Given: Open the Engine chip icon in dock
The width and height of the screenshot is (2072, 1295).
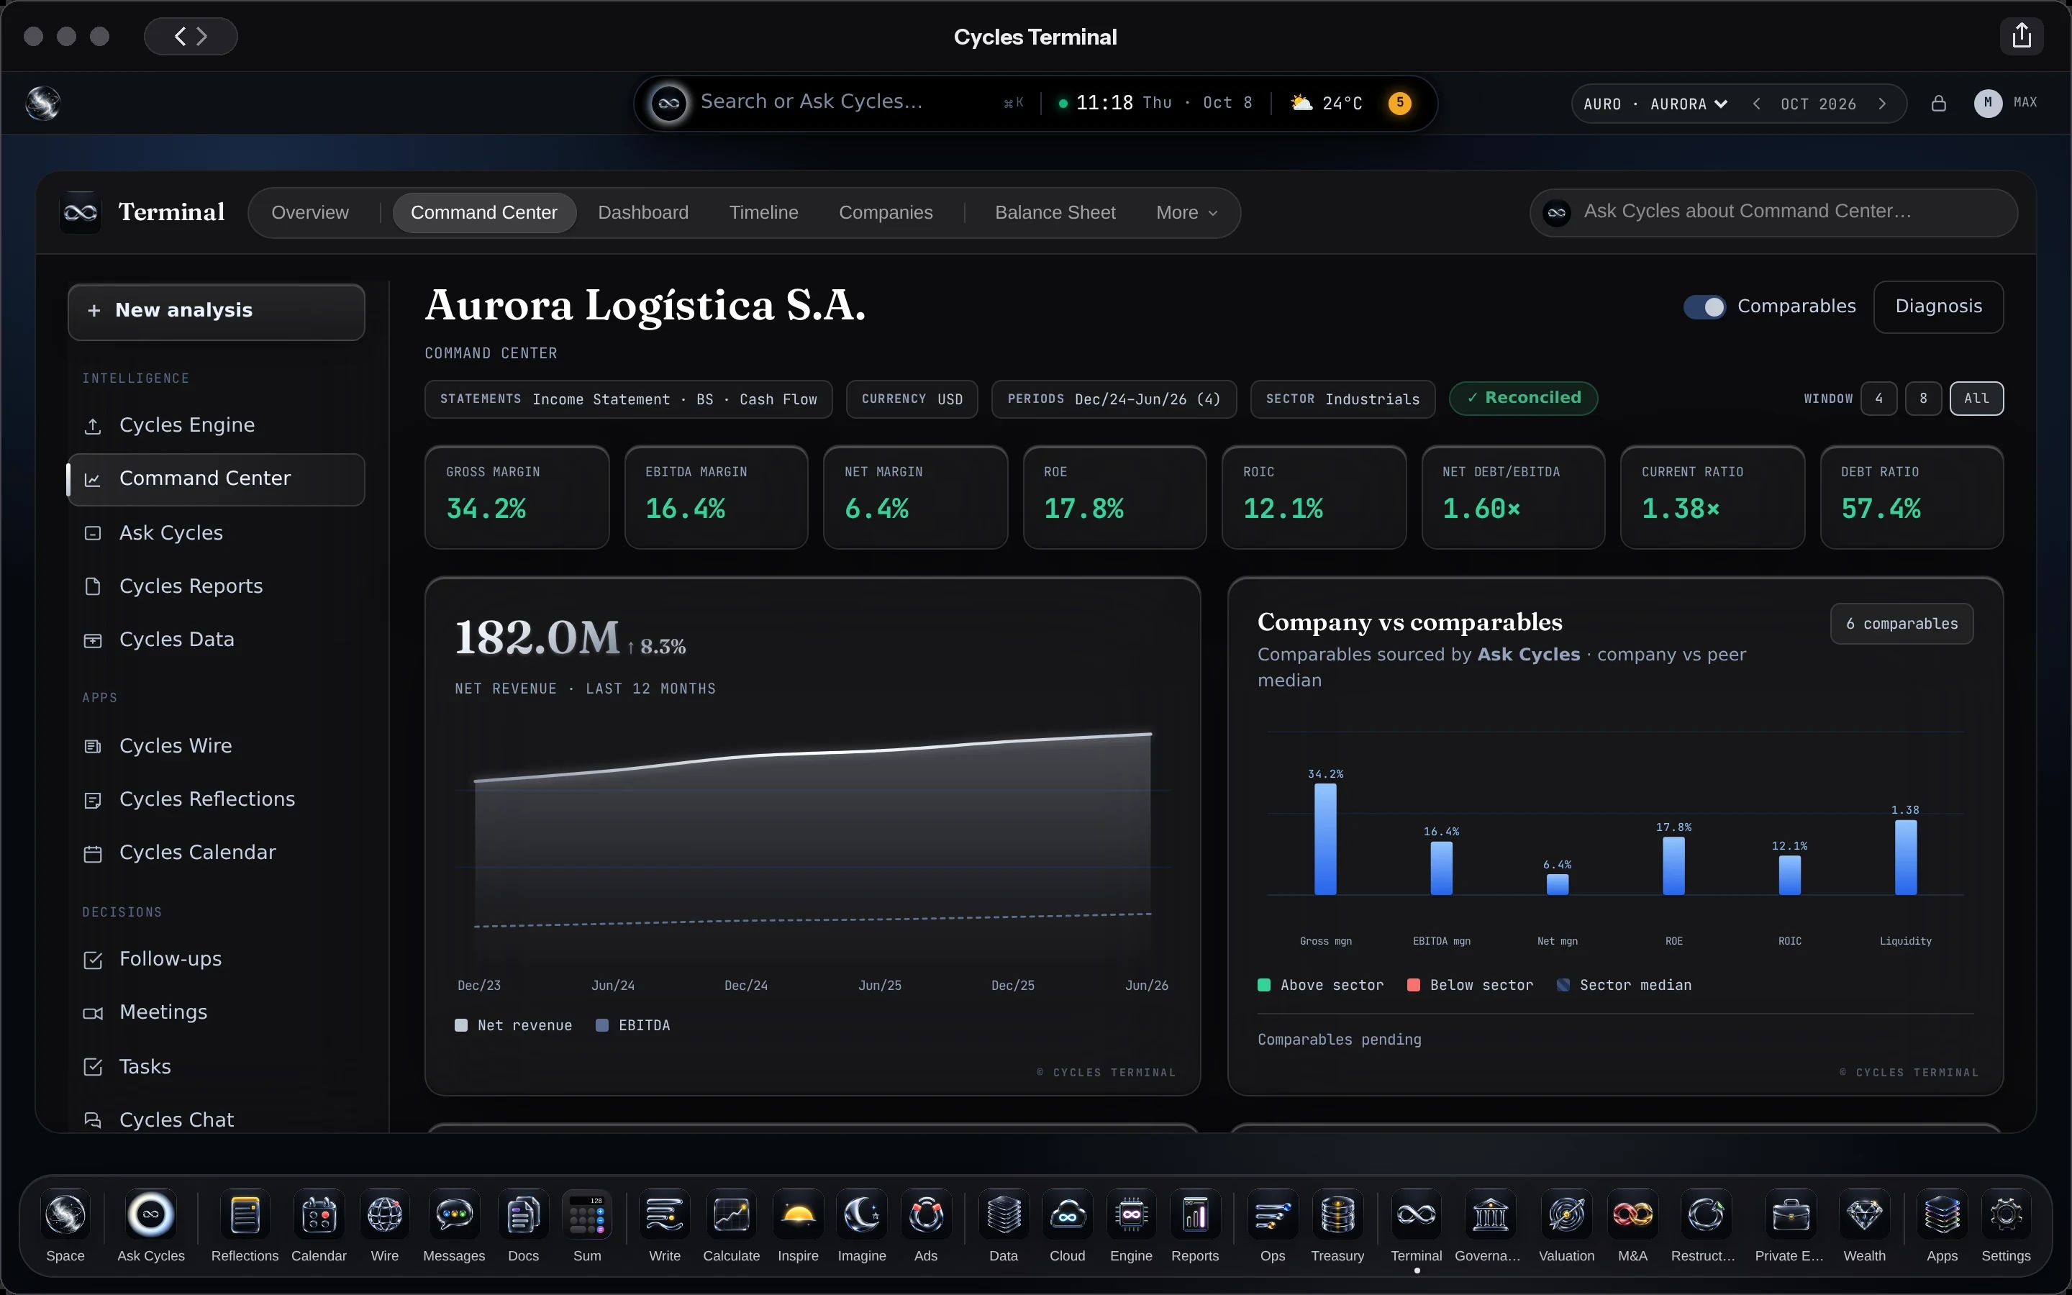Looking at the screenshot, I should [x=1131, y=1214].
